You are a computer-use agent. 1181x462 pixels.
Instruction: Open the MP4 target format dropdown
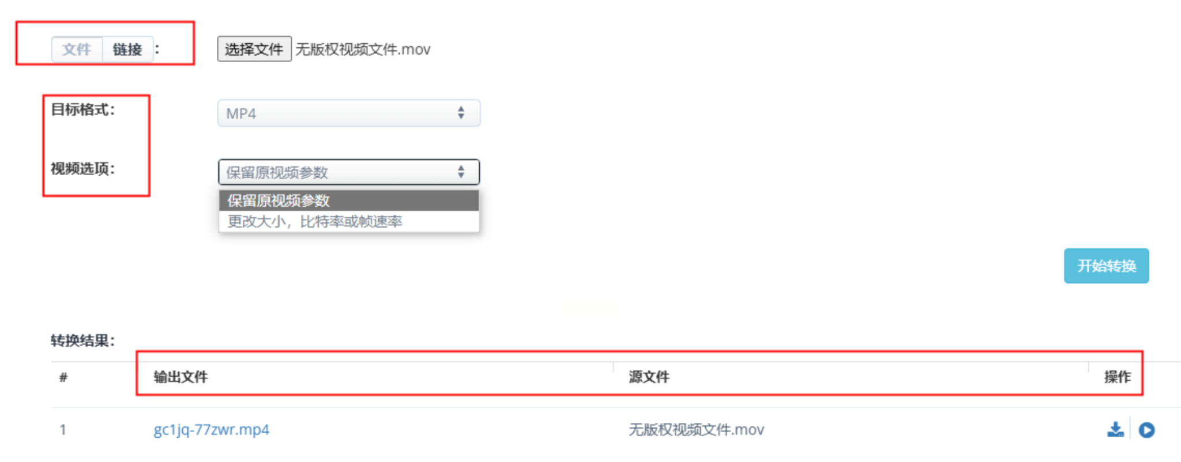click(x=349, y=113)
